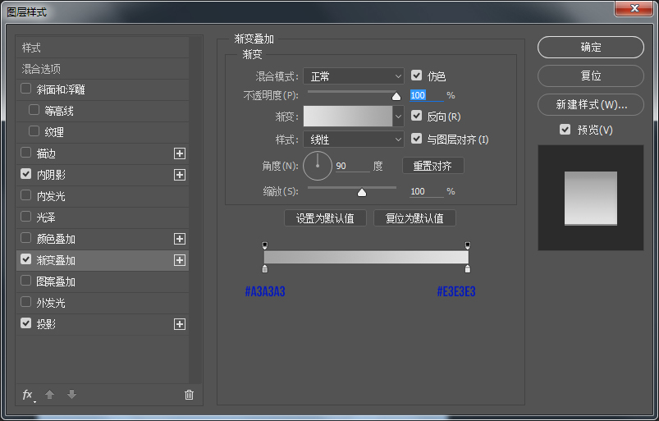Uncheck the 内阴影 checkbox

(x=26, y=174)
